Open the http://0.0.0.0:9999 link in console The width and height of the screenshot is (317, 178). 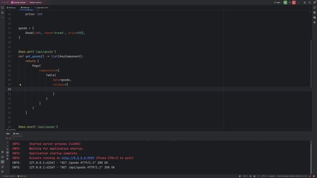tap(78, 158)
